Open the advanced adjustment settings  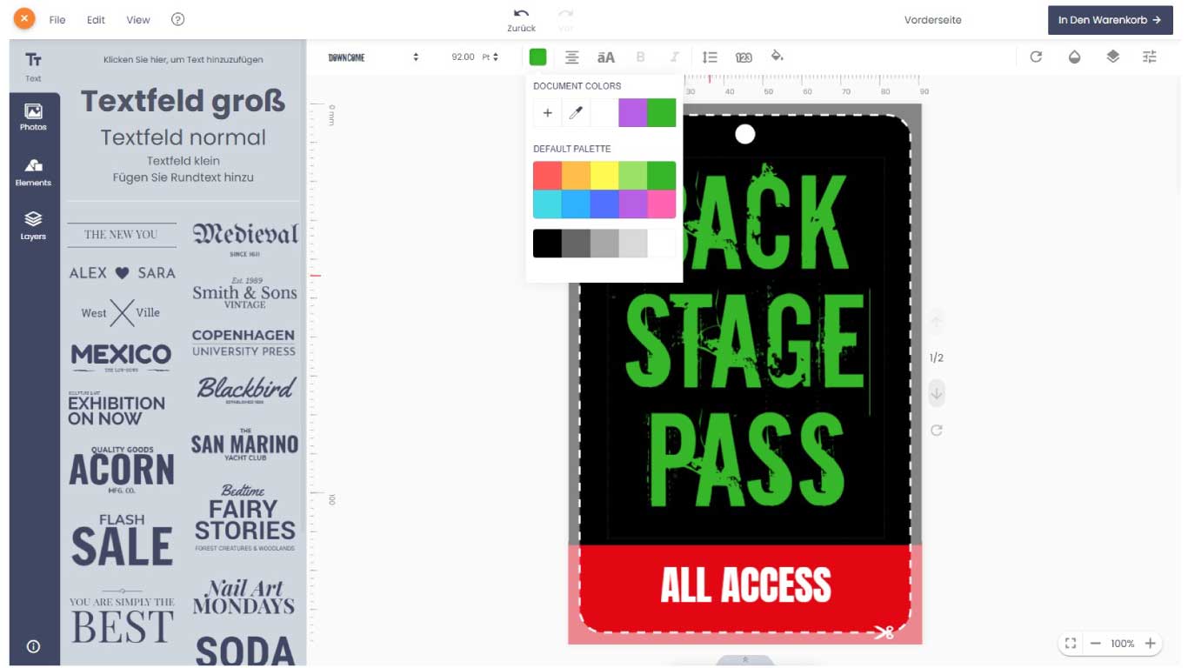click(x=1150, y=56)
